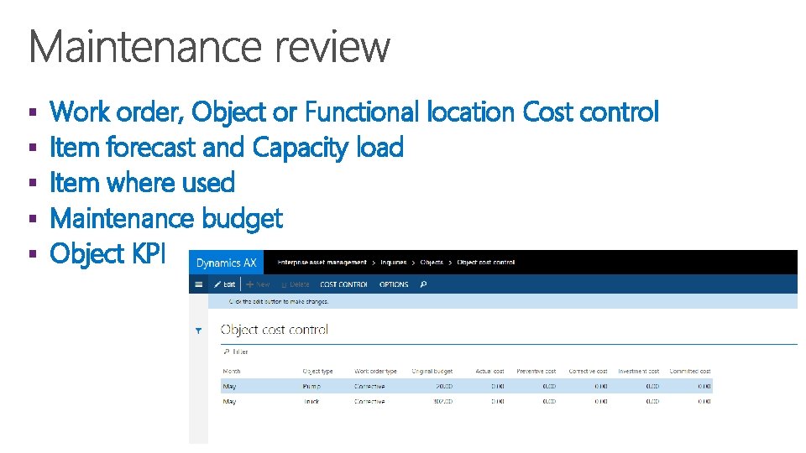Open Enterprise asset management breadcrumb
Screen dimensions: 806x453
coord(322,263)
